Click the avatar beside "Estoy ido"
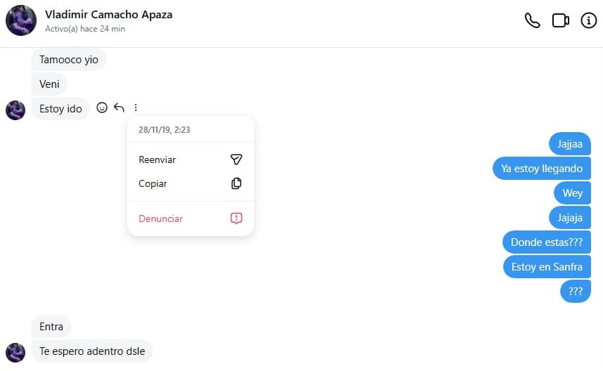The height and width of the screenshot is (371, 603). [x=15, y=110]
